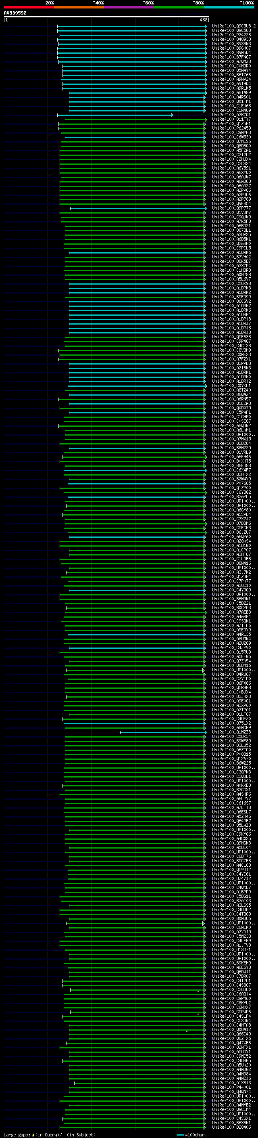
Task: Click the red 20% identity color segment
Action: coord(29,7)
